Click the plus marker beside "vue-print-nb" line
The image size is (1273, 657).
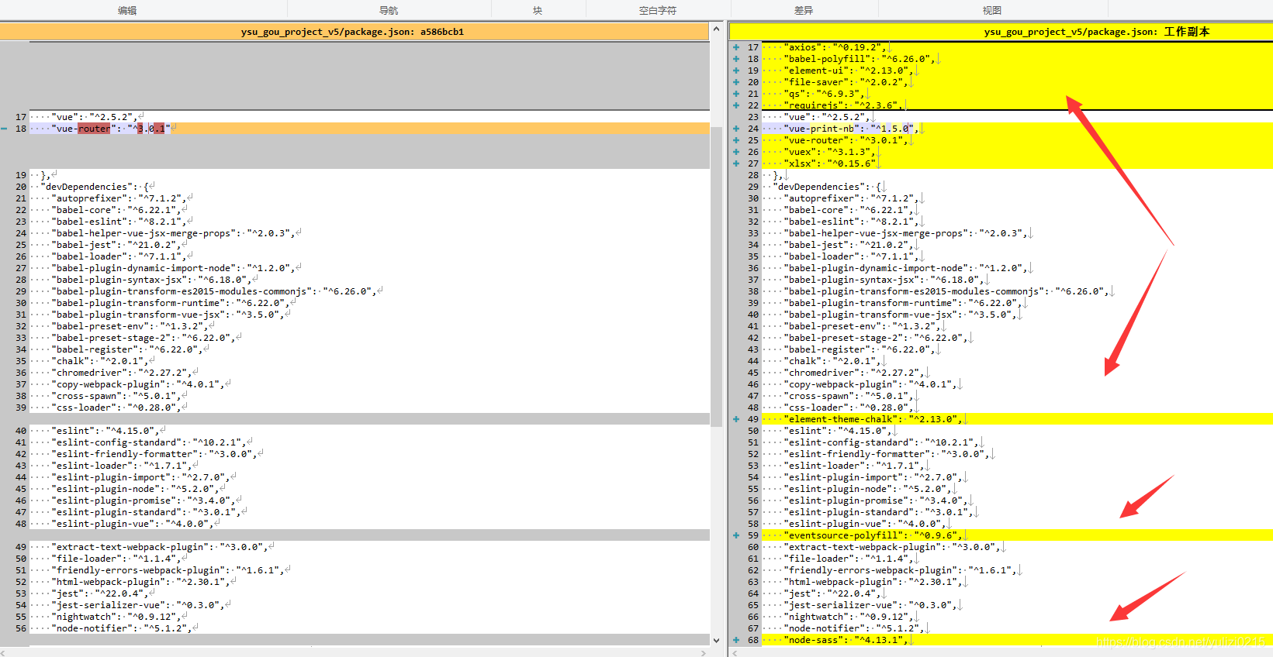pyautogui.click(x=736, y=129)
